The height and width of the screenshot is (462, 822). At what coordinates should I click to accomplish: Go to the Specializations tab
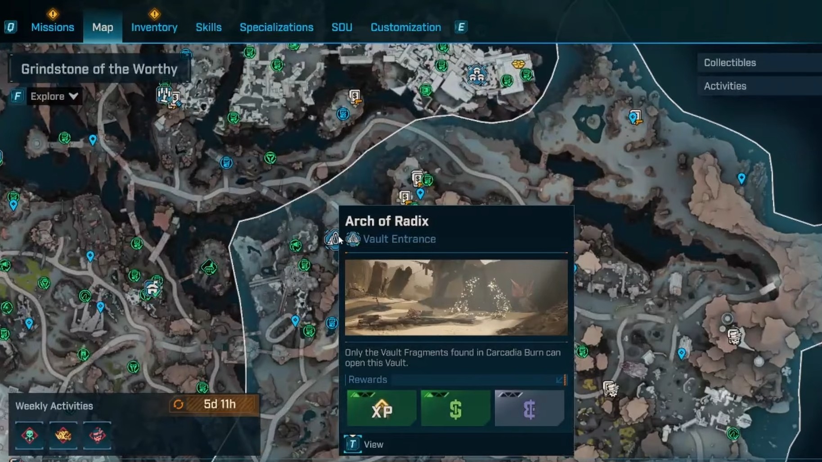(276, 27)
